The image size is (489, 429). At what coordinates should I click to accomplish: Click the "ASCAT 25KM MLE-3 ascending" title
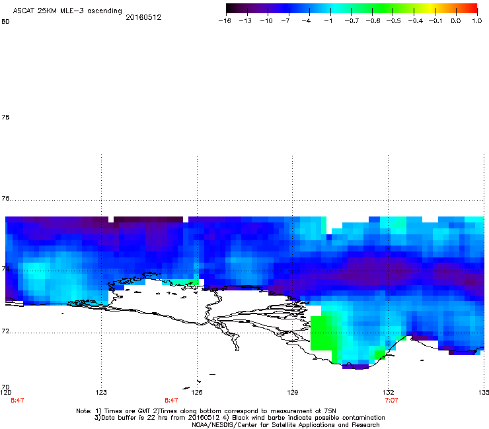point(67,11)
